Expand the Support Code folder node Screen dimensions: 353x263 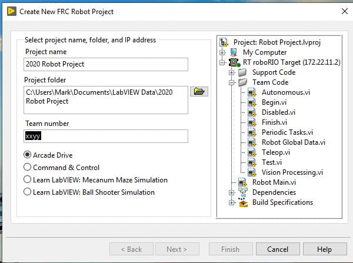click(231, 72)
